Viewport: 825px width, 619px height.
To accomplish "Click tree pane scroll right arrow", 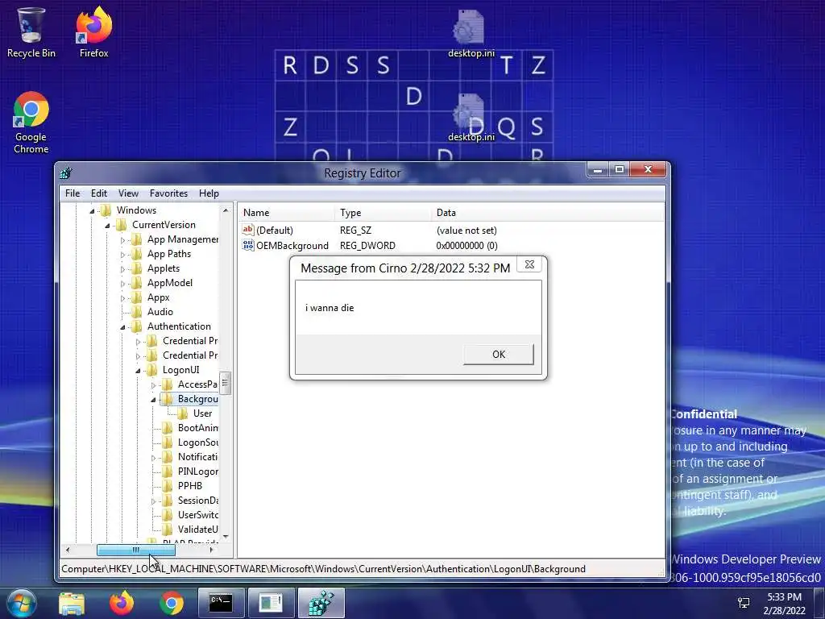I will pos(212,550).
